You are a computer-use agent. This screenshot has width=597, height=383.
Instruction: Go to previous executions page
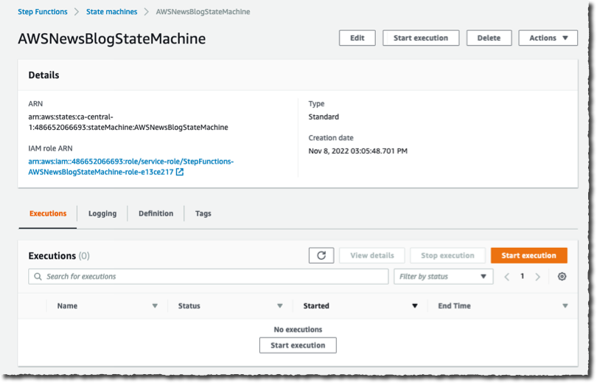coord(507,277)
